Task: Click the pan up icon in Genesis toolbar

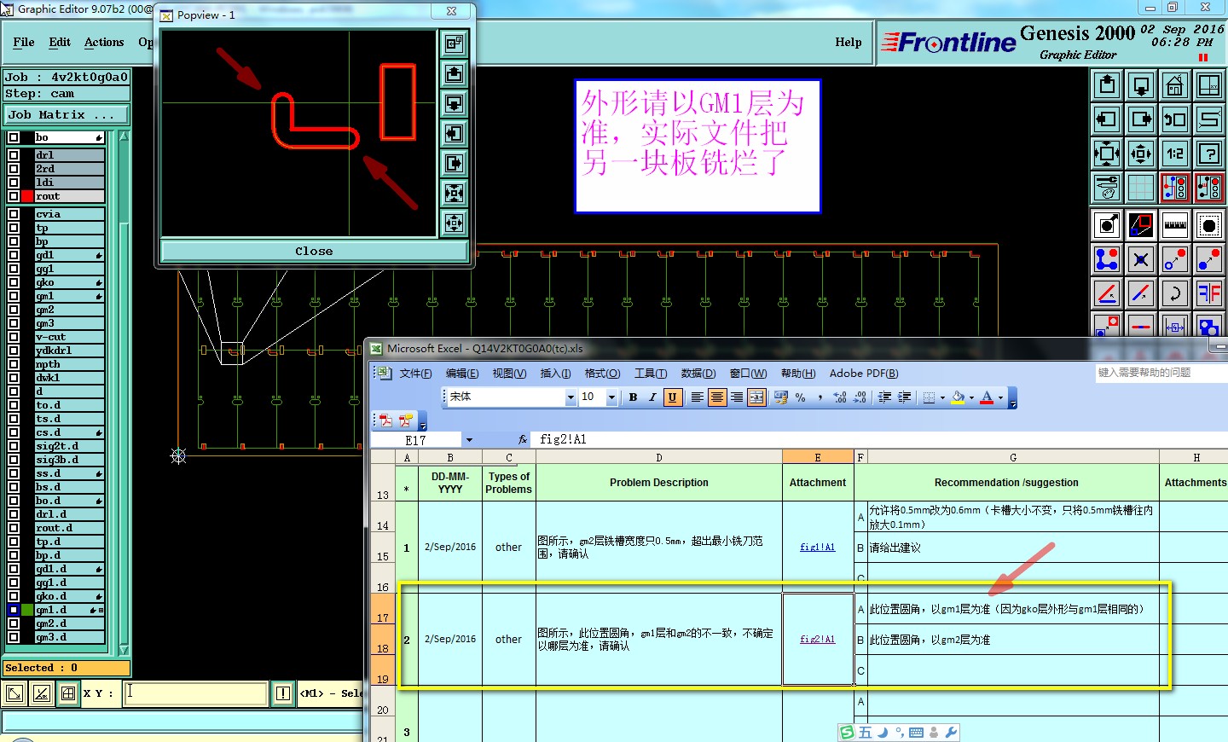Action: (x=1107, y=85)
